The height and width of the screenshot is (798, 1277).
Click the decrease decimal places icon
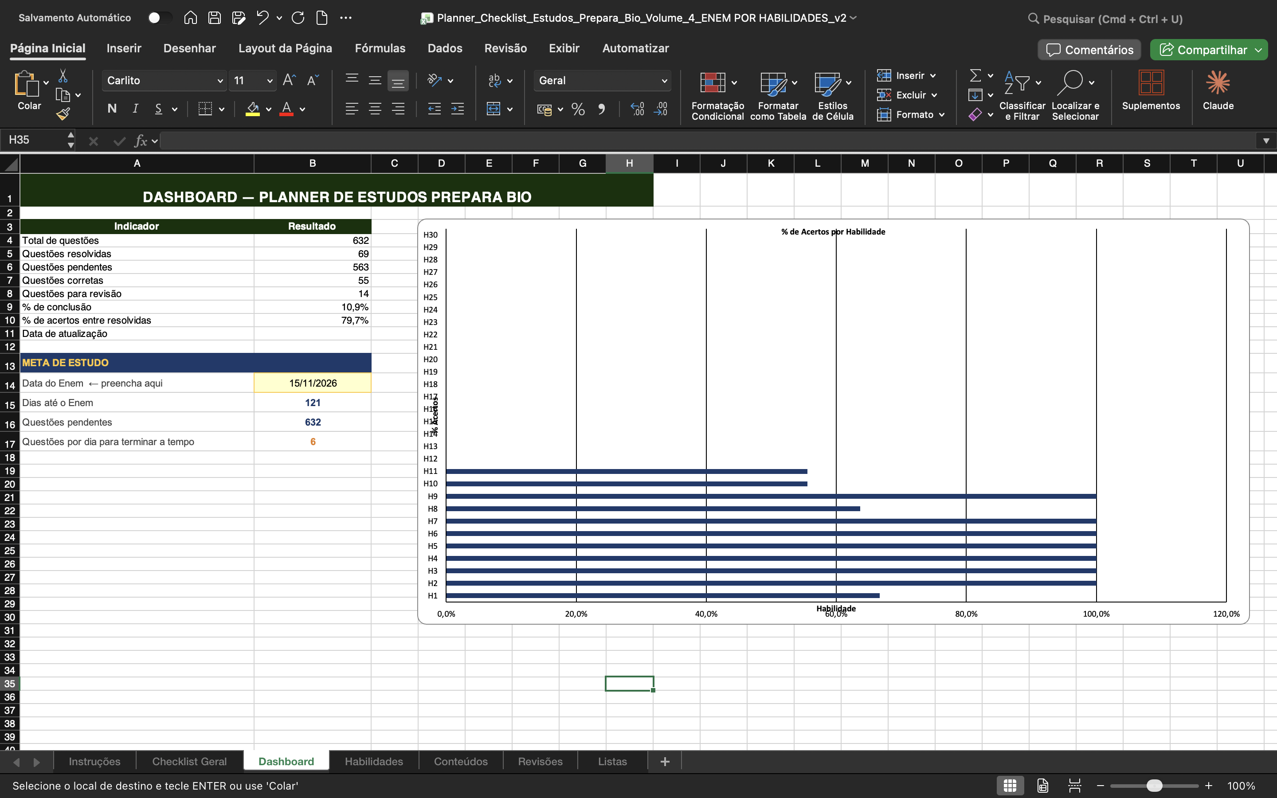(x=661, y=109)
